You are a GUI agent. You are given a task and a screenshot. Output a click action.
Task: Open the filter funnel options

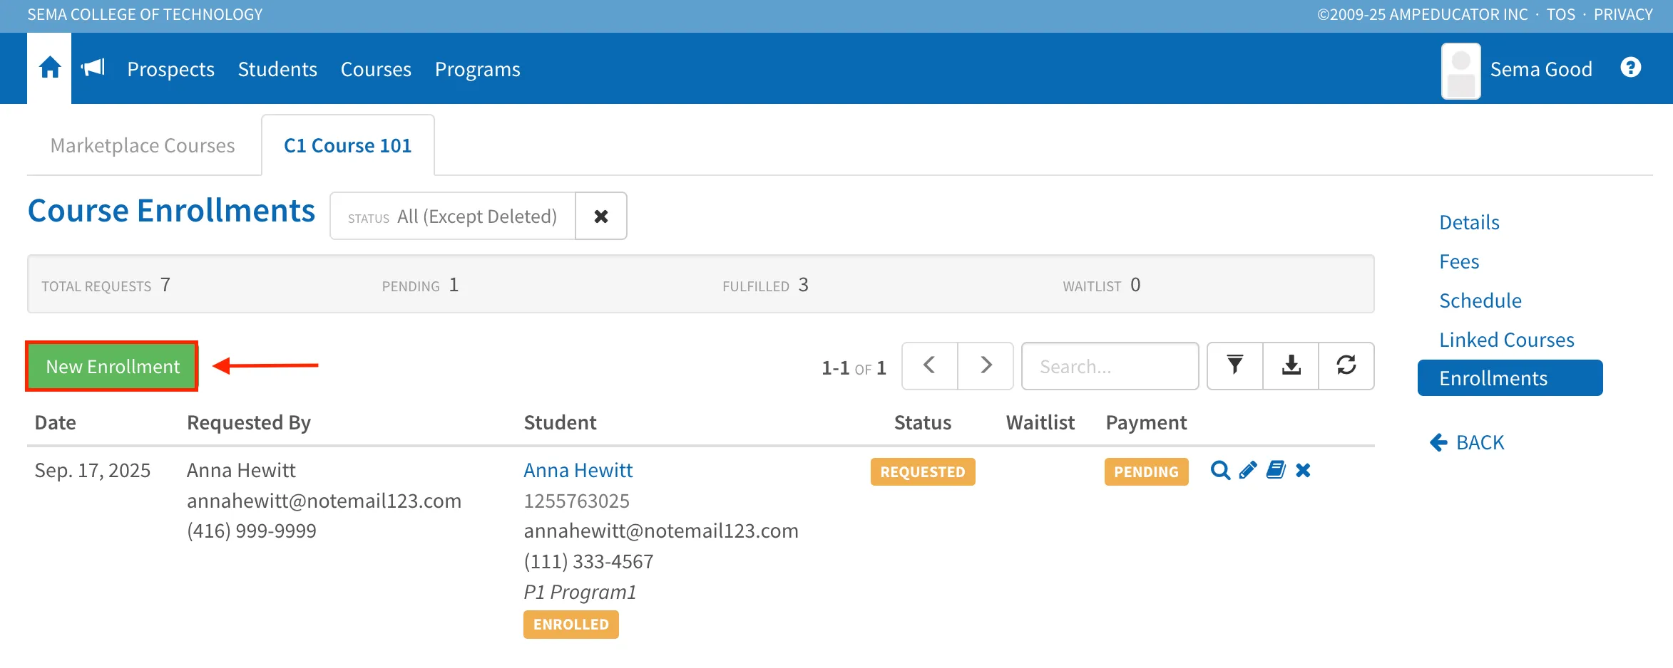tap(1234, 365)
